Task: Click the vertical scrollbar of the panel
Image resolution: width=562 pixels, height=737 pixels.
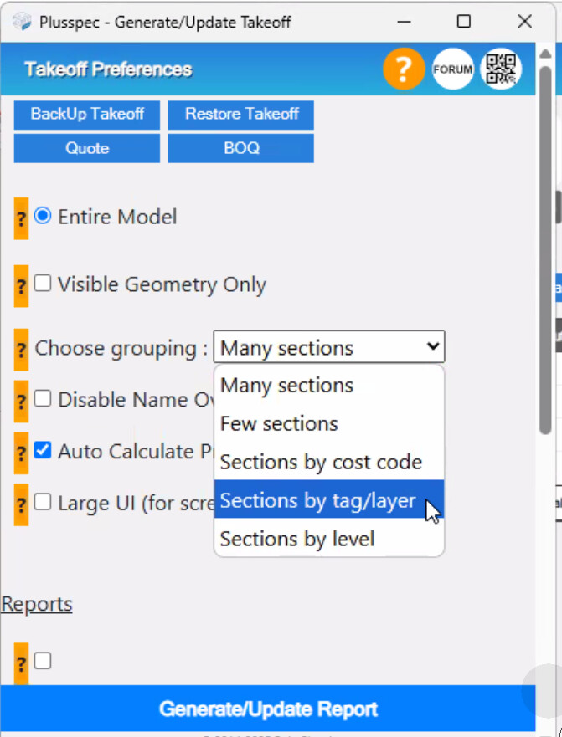Action: coord(546,251)
